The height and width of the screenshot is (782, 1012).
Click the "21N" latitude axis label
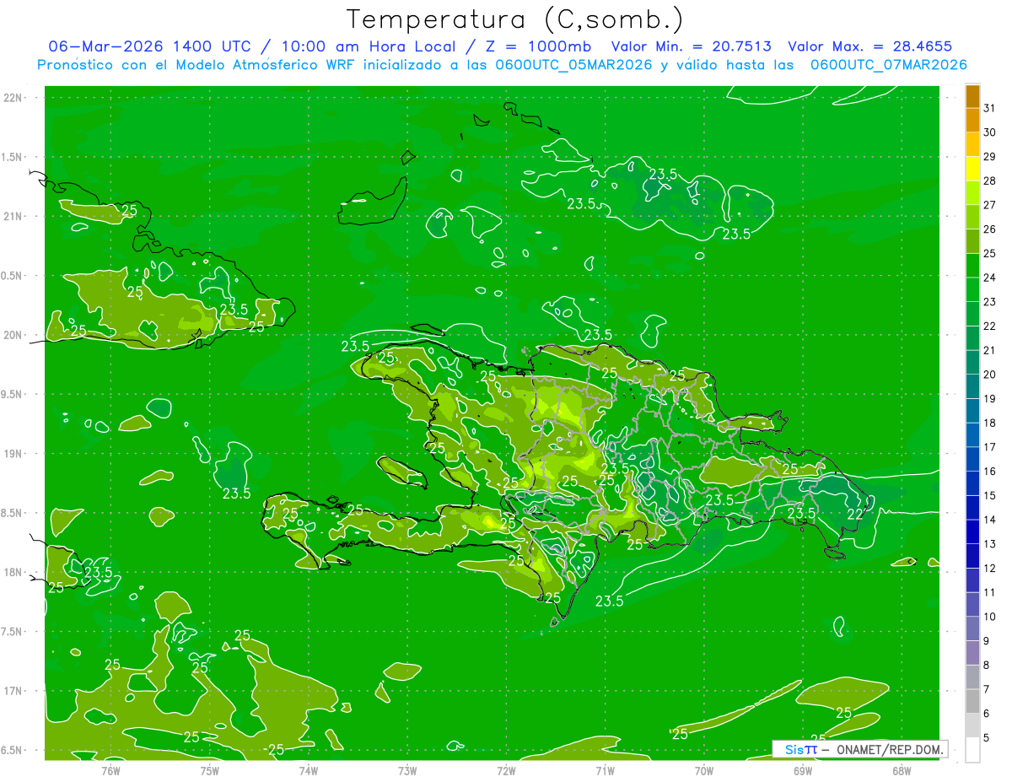click(14, 216)
